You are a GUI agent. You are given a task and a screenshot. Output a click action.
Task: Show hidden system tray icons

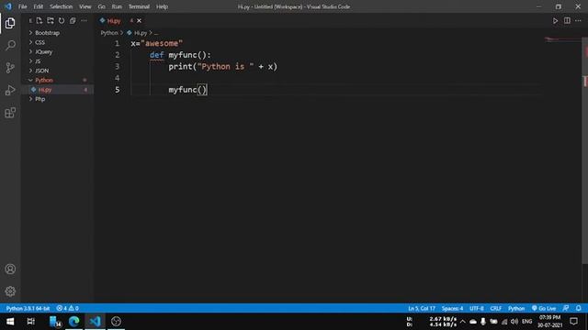463,322
